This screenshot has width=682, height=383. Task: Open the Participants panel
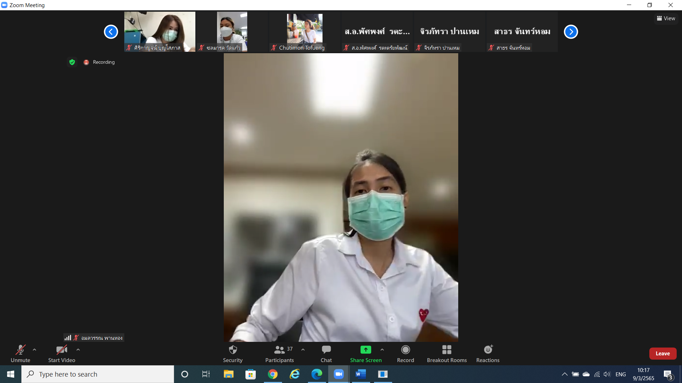click(280, 354)
